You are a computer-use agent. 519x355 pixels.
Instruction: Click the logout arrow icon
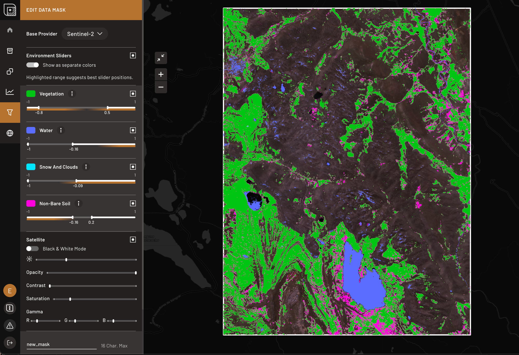10,343
